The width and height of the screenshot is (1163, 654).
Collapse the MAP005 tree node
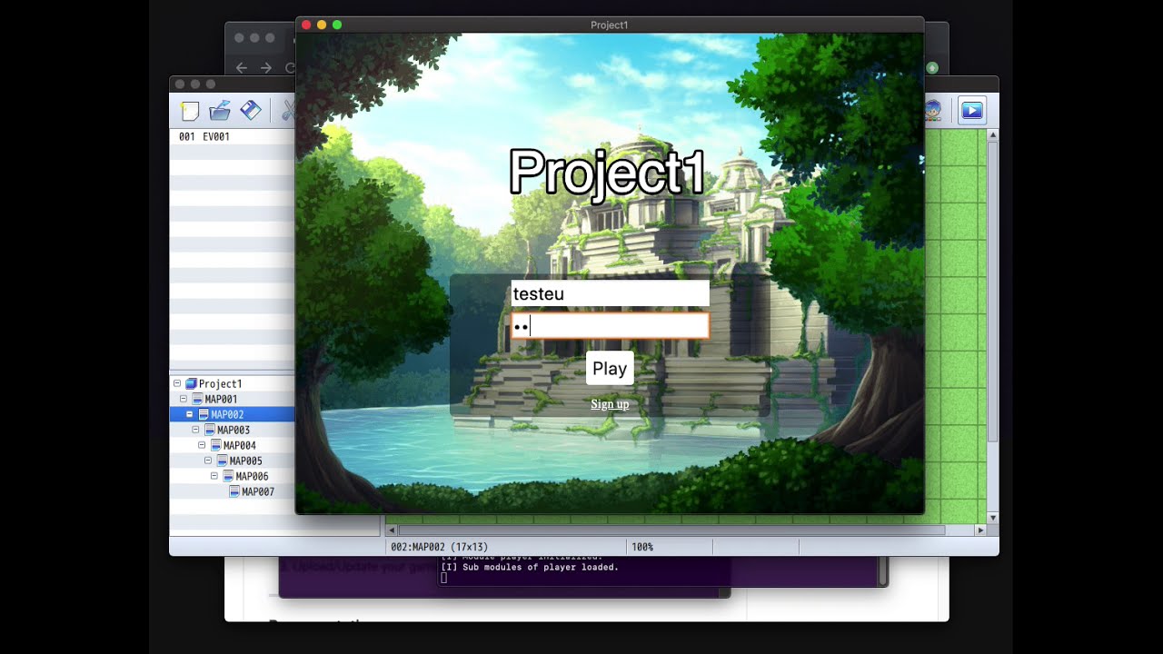208,461
